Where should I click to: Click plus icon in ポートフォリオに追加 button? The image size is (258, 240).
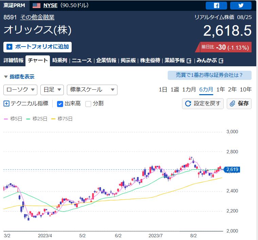pos(10,47)
